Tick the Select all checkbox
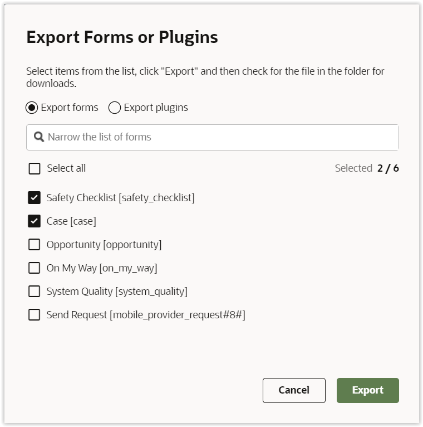This screenshot has height=427, width=423. click(35, 168)
